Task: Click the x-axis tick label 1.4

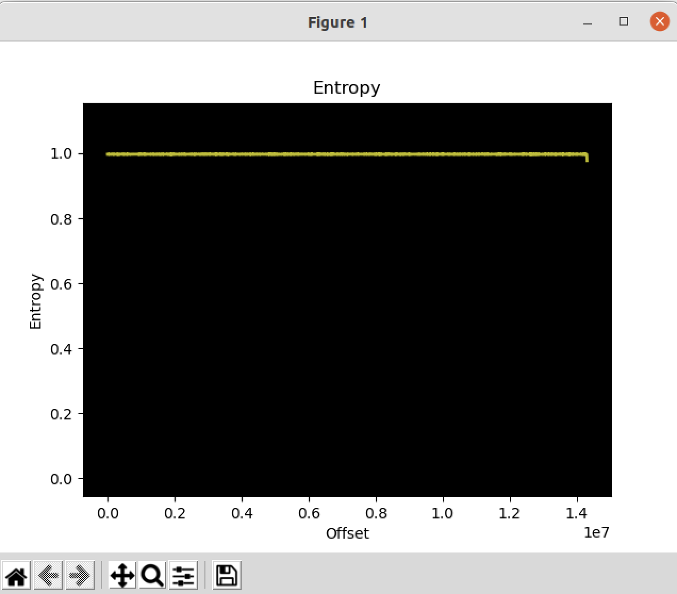Action: (x=577, y=513)
